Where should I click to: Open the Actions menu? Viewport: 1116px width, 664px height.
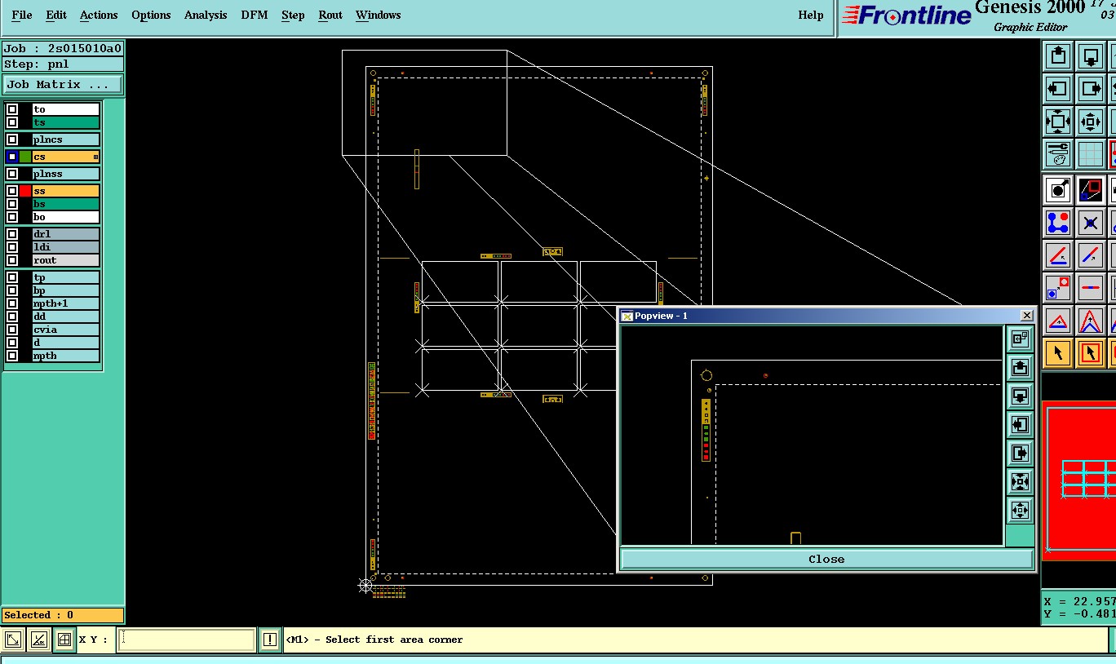click(x=99, y=15)
